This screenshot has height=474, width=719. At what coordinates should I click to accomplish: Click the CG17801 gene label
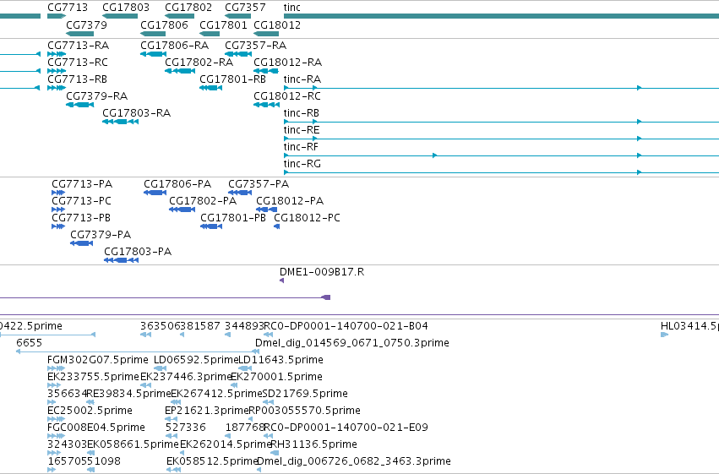[223, 25]
